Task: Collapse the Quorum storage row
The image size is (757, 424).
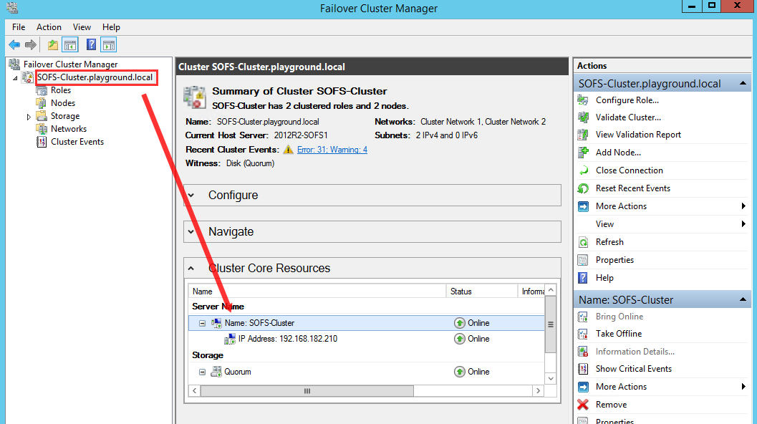Action: (202, 372)
